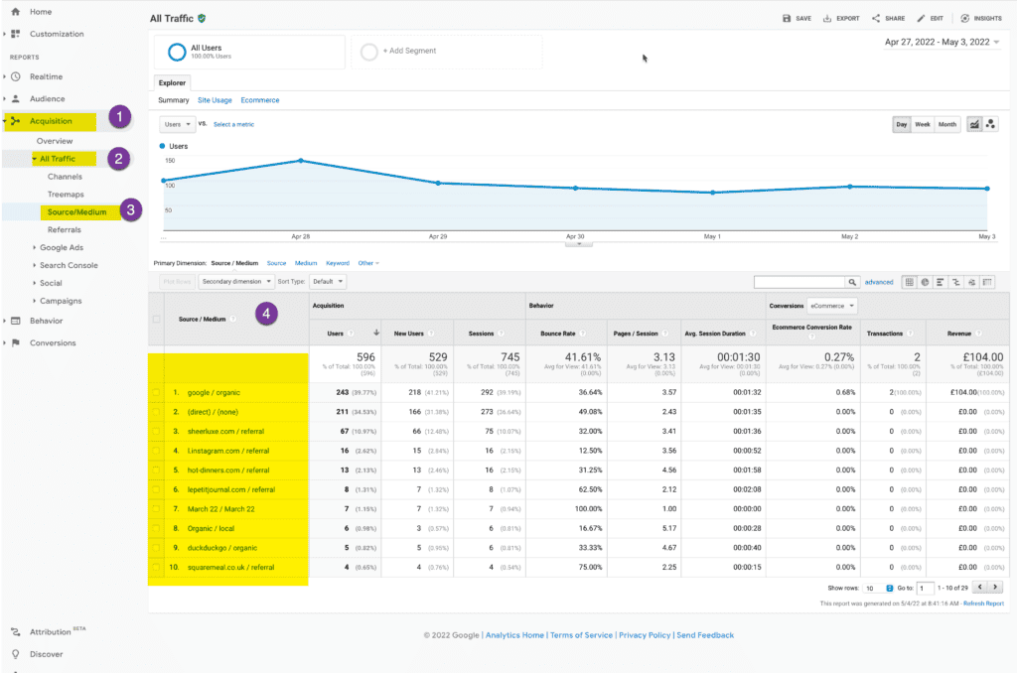Check the box next to sheerluxe.com / referral
Image resolution: width=1017 pixels, height=673 pixels.
click(155, 432)
